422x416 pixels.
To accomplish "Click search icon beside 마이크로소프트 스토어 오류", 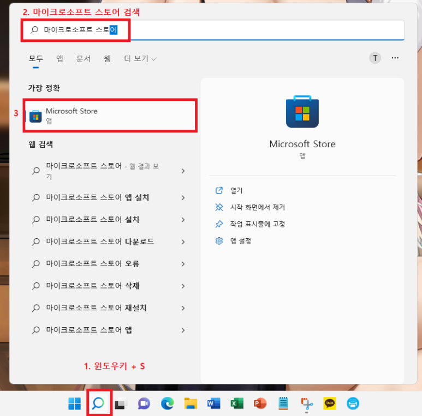I will coord(36,264).
